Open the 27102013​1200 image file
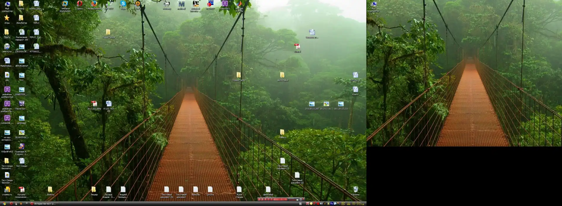 [x=312, y=105]
